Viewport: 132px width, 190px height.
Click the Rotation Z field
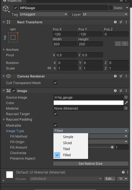click(x=118, y=63)
